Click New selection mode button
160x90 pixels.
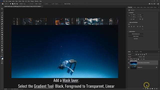10,4
